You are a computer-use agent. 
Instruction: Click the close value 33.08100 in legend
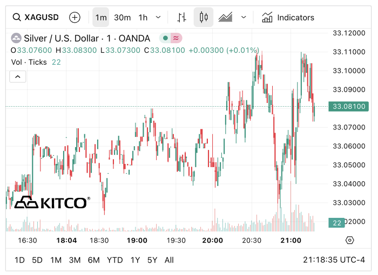click(x=167, y=50)
